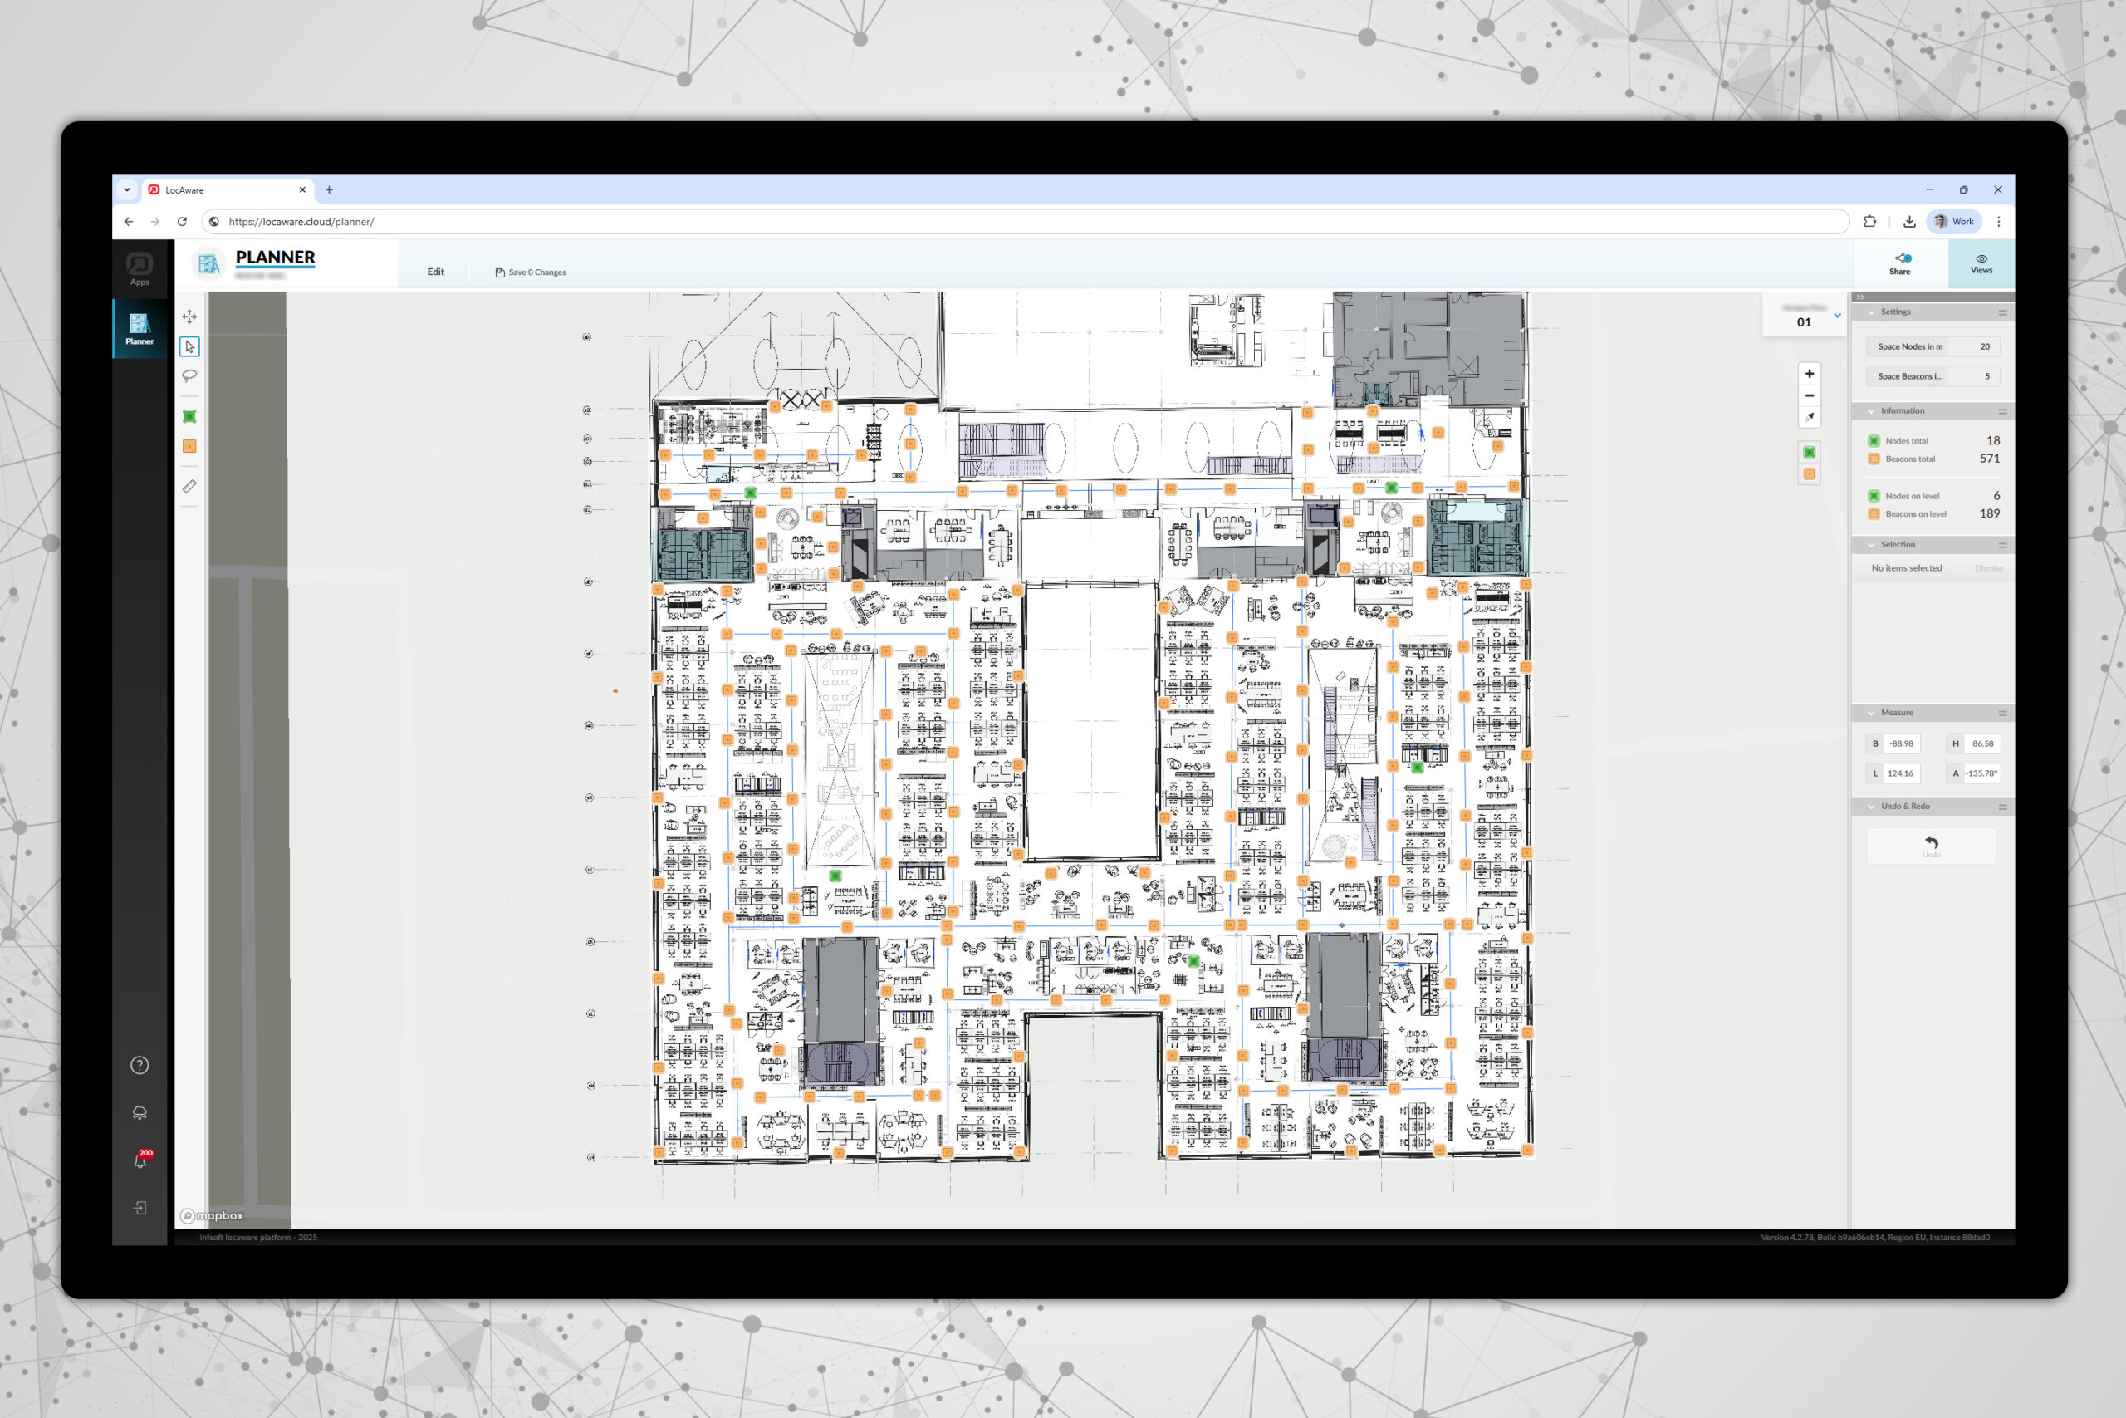The width and height of the screenshot is (2126, 1418).
Task: Select the pan/move tool in the toolbar
Action: (x=190, y=317)
